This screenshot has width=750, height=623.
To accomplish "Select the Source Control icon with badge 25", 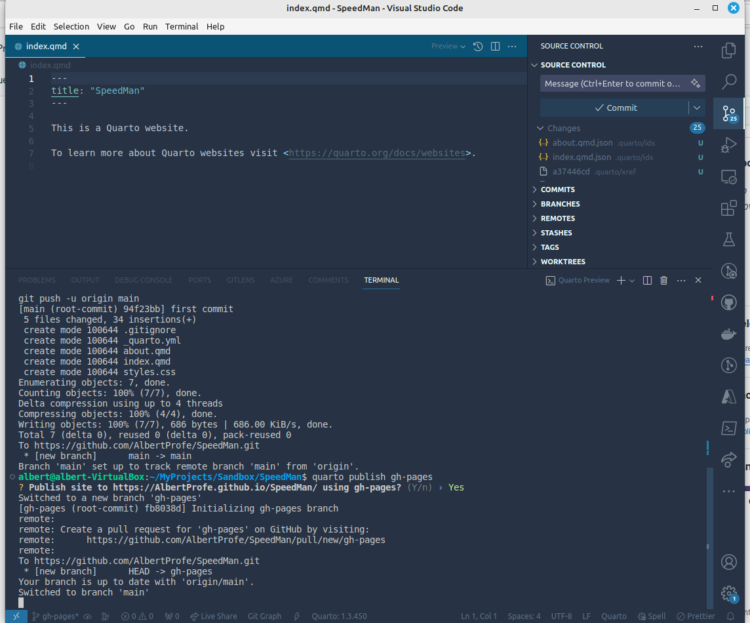I will tap(728, 113).
